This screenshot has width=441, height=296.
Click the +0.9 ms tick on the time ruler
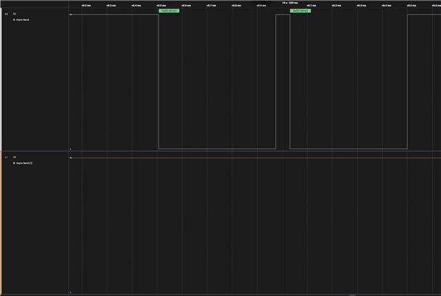(261, 6)
